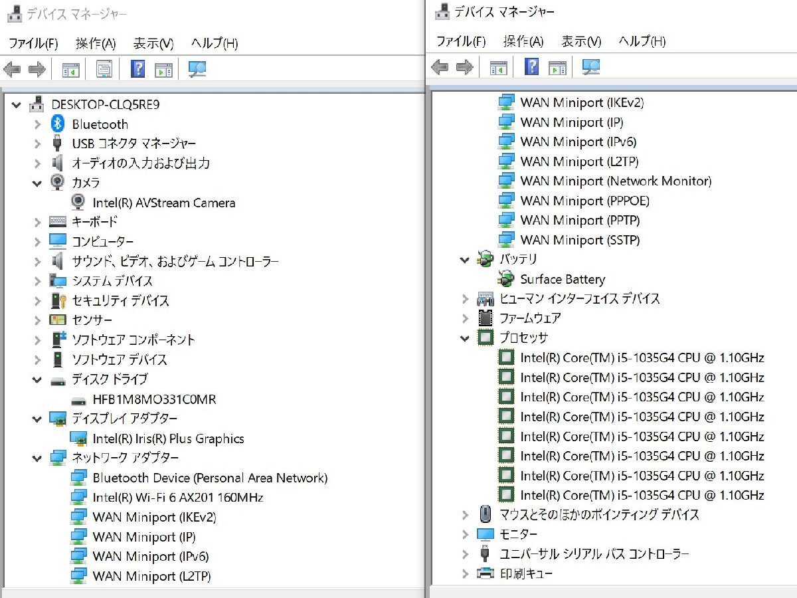Click mouse icon beside マウスとそのほかのポインティング デバイス
Image resolution: width=797 pixels, height=598 pixels.
tap(486, 514)
